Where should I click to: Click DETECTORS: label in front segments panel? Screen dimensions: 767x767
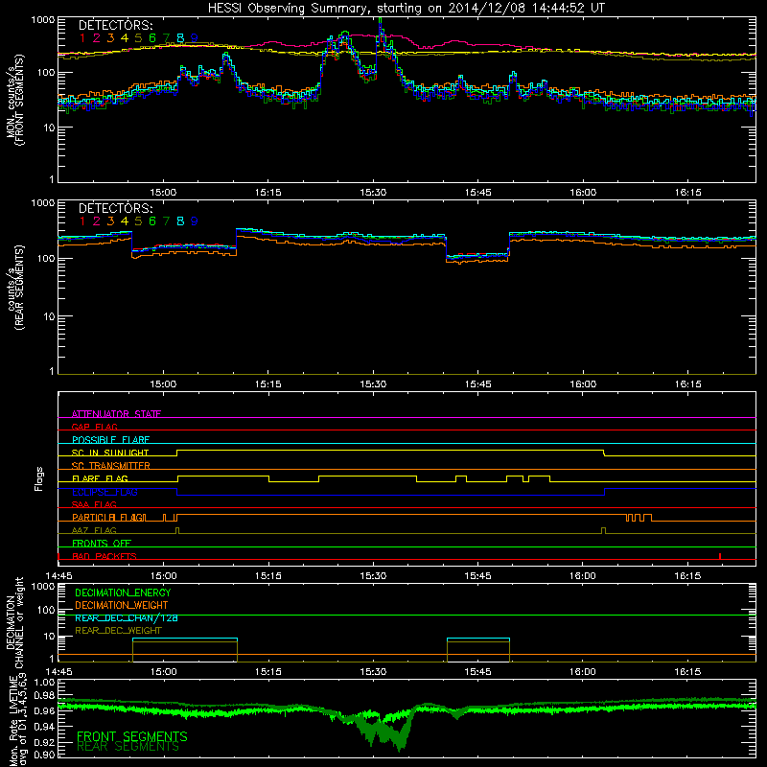(x=115, y=25)
